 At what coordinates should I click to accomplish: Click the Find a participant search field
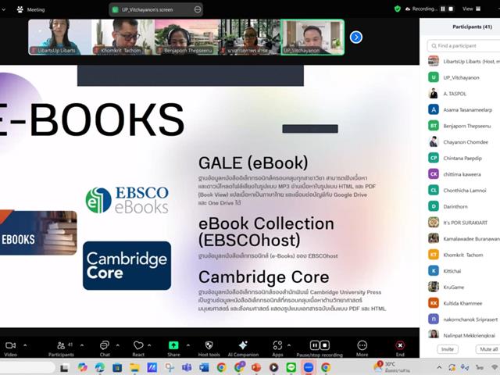tap(464, 46)
